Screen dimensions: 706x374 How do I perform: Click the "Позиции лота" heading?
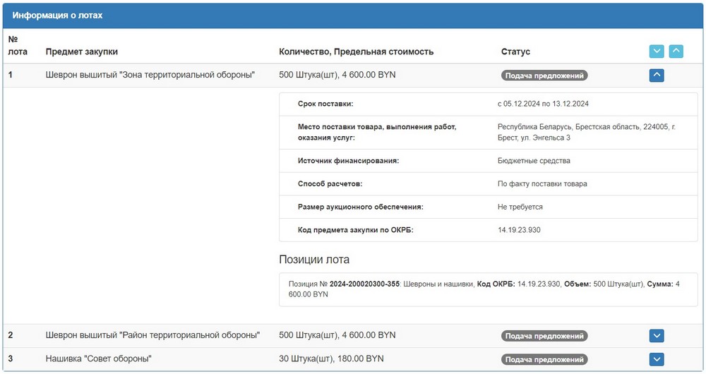point(314,260)
